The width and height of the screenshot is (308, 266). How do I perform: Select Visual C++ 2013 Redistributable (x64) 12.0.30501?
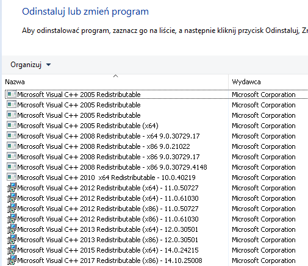(107, 229)
